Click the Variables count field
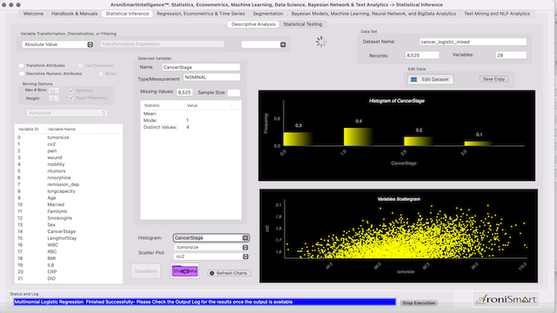Viewport: 557px width, 313px height. [x=511, y=56]
